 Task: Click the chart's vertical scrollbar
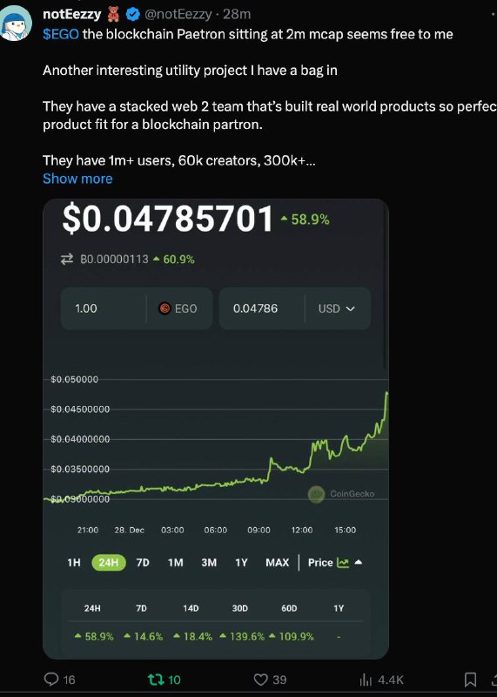(x=385, y=285)
